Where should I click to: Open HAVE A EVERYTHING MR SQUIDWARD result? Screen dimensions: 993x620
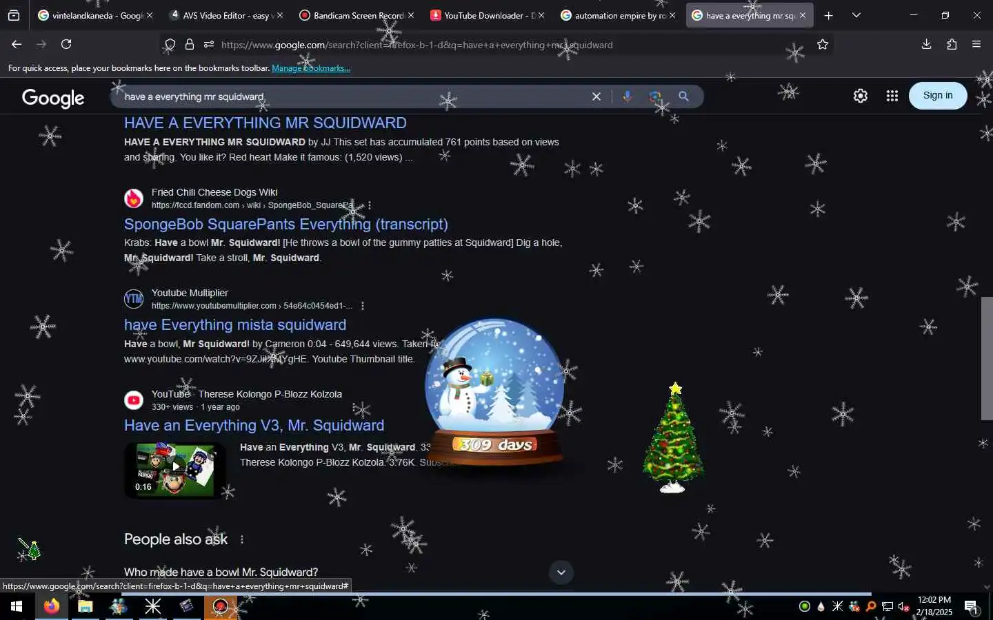click(265, 123)
